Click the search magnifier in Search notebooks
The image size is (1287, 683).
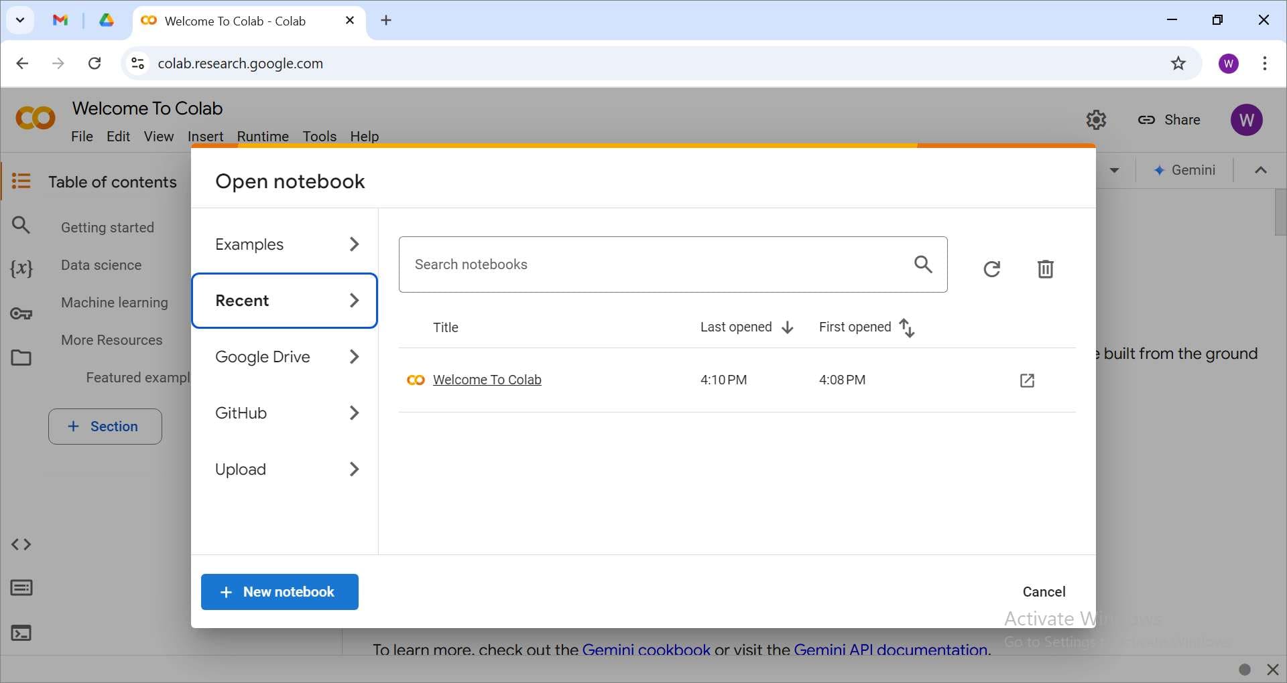tap(923, 264)
